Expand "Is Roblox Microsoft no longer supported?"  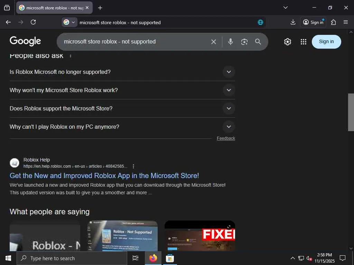122,72
